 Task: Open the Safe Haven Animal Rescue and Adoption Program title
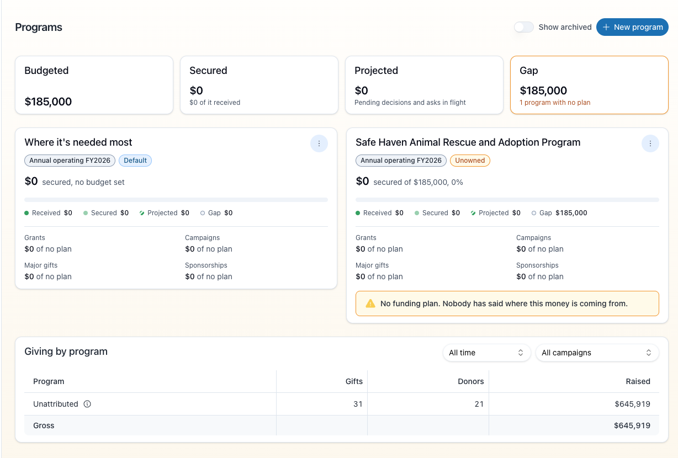coord(468,142)
